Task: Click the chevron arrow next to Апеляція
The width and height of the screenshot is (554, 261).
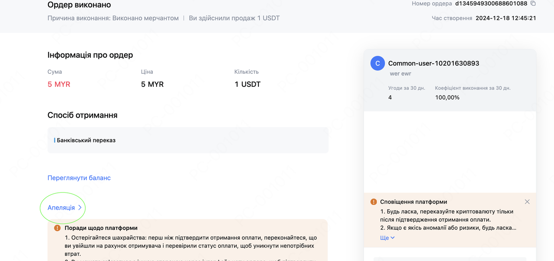Action: click(x=80, y=208)
